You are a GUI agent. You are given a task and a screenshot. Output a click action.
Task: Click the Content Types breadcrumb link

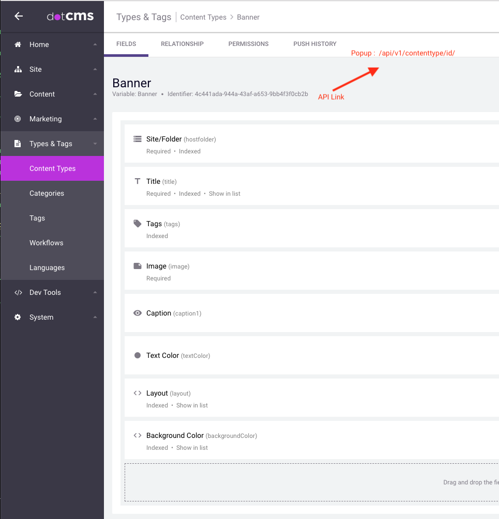pyautogui.click(x=203, y=17)
